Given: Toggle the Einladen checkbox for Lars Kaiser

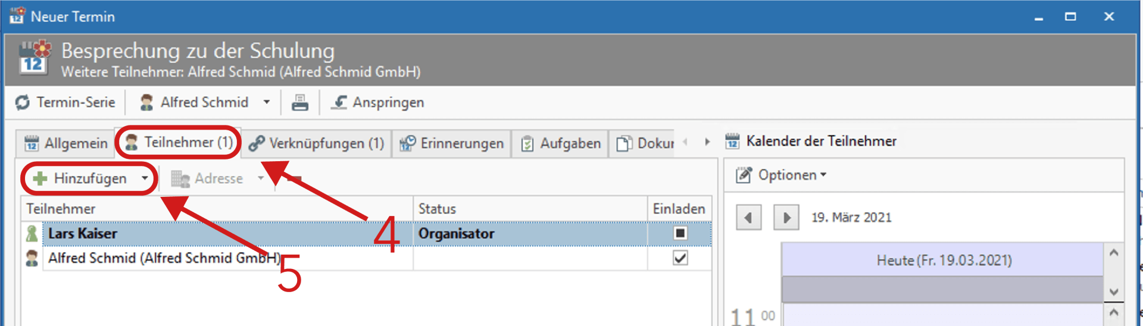Looking at the screenshot, I should (x=680, y=233).
